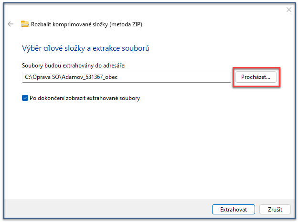Go back using the left arrow icon
The height and width of the screenshot is (223, 299).
click(x=11, y=24)
